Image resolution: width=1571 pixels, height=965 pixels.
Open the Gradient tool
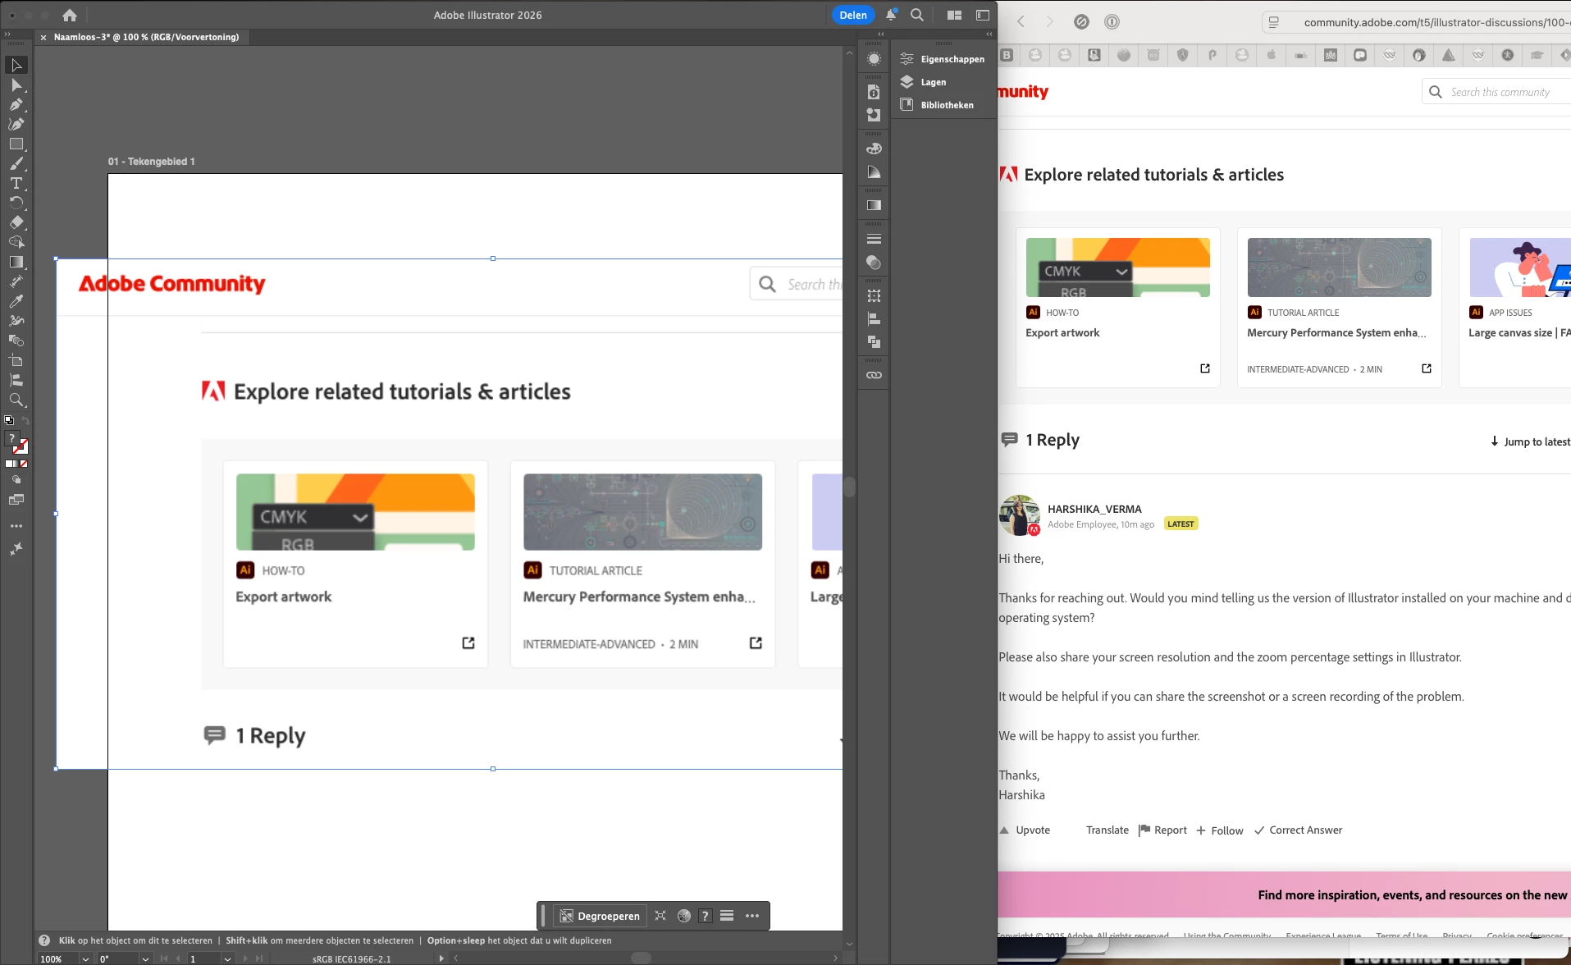[x=16, y=262]
